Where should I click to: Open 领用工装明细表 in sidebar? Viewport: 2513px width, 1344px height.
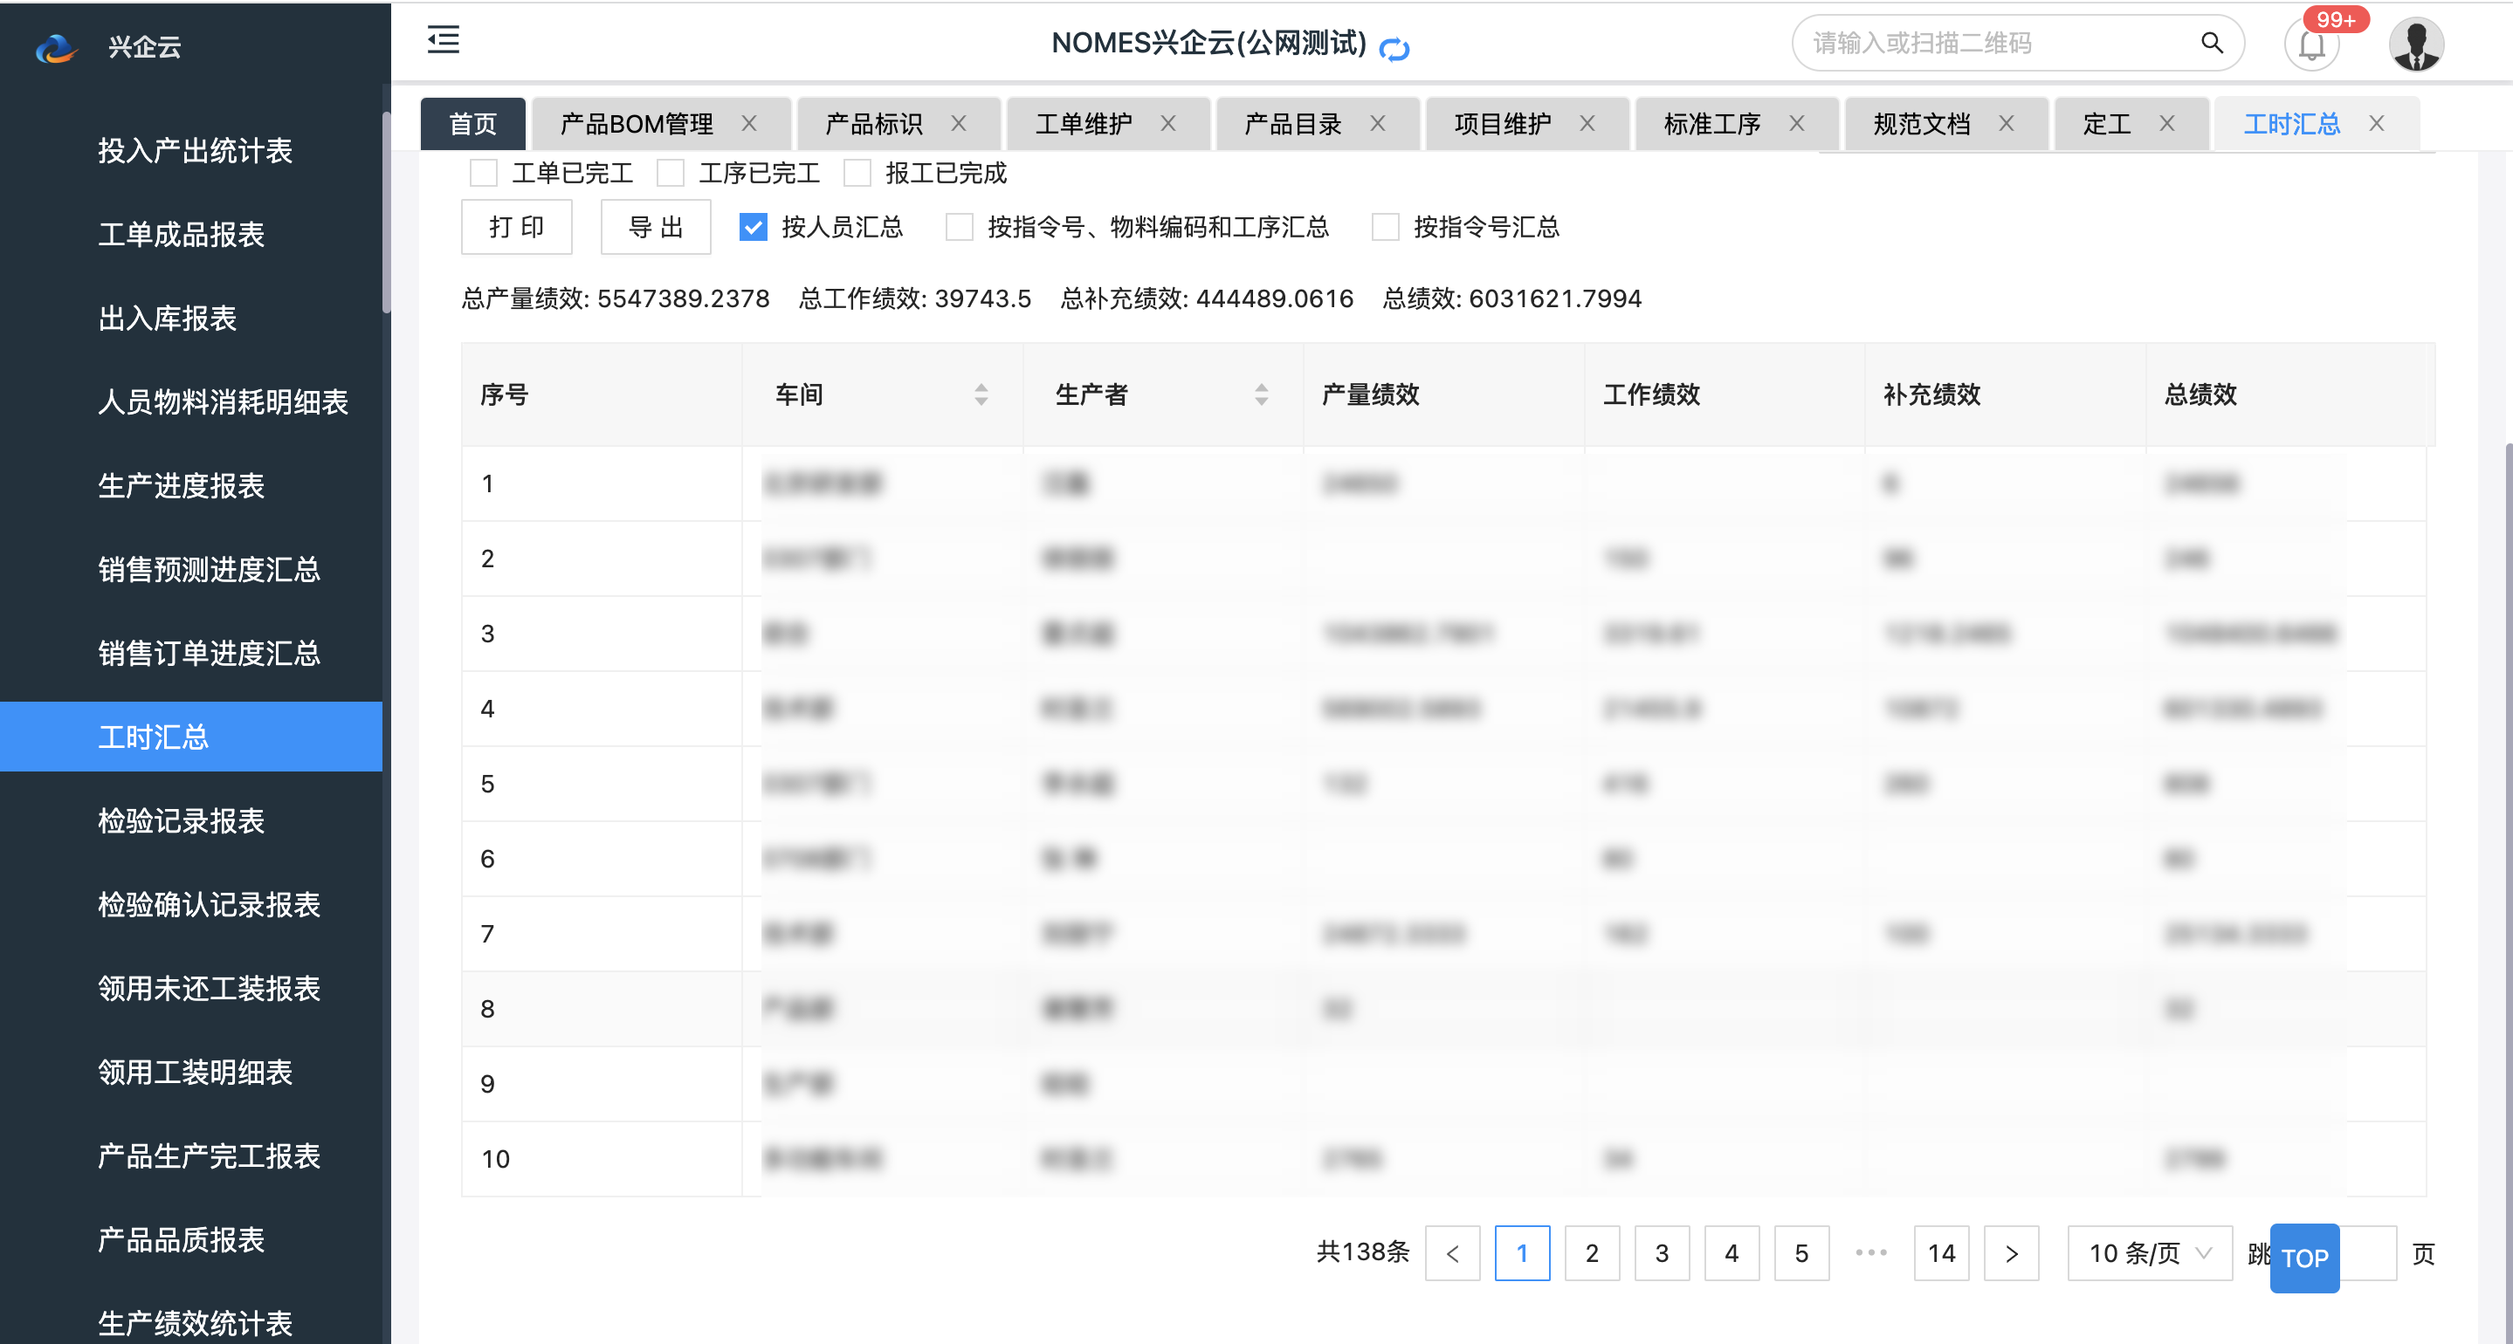[195, 1073]
